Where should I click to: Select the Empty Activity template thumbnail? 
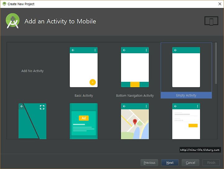pos(186,67)
